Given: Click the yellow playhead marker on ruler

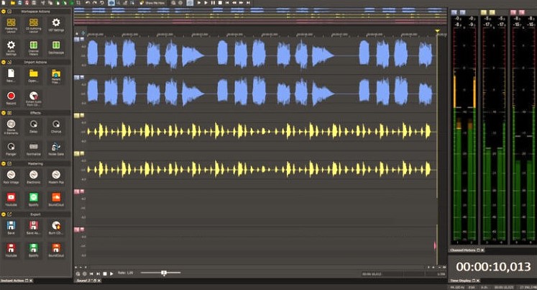Looking at the screenshot, I should 437,31.
